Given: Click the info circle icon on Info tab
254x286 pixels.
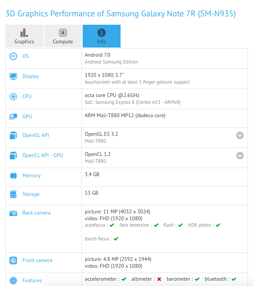Looking at the screenshot, I should [102, 33].
